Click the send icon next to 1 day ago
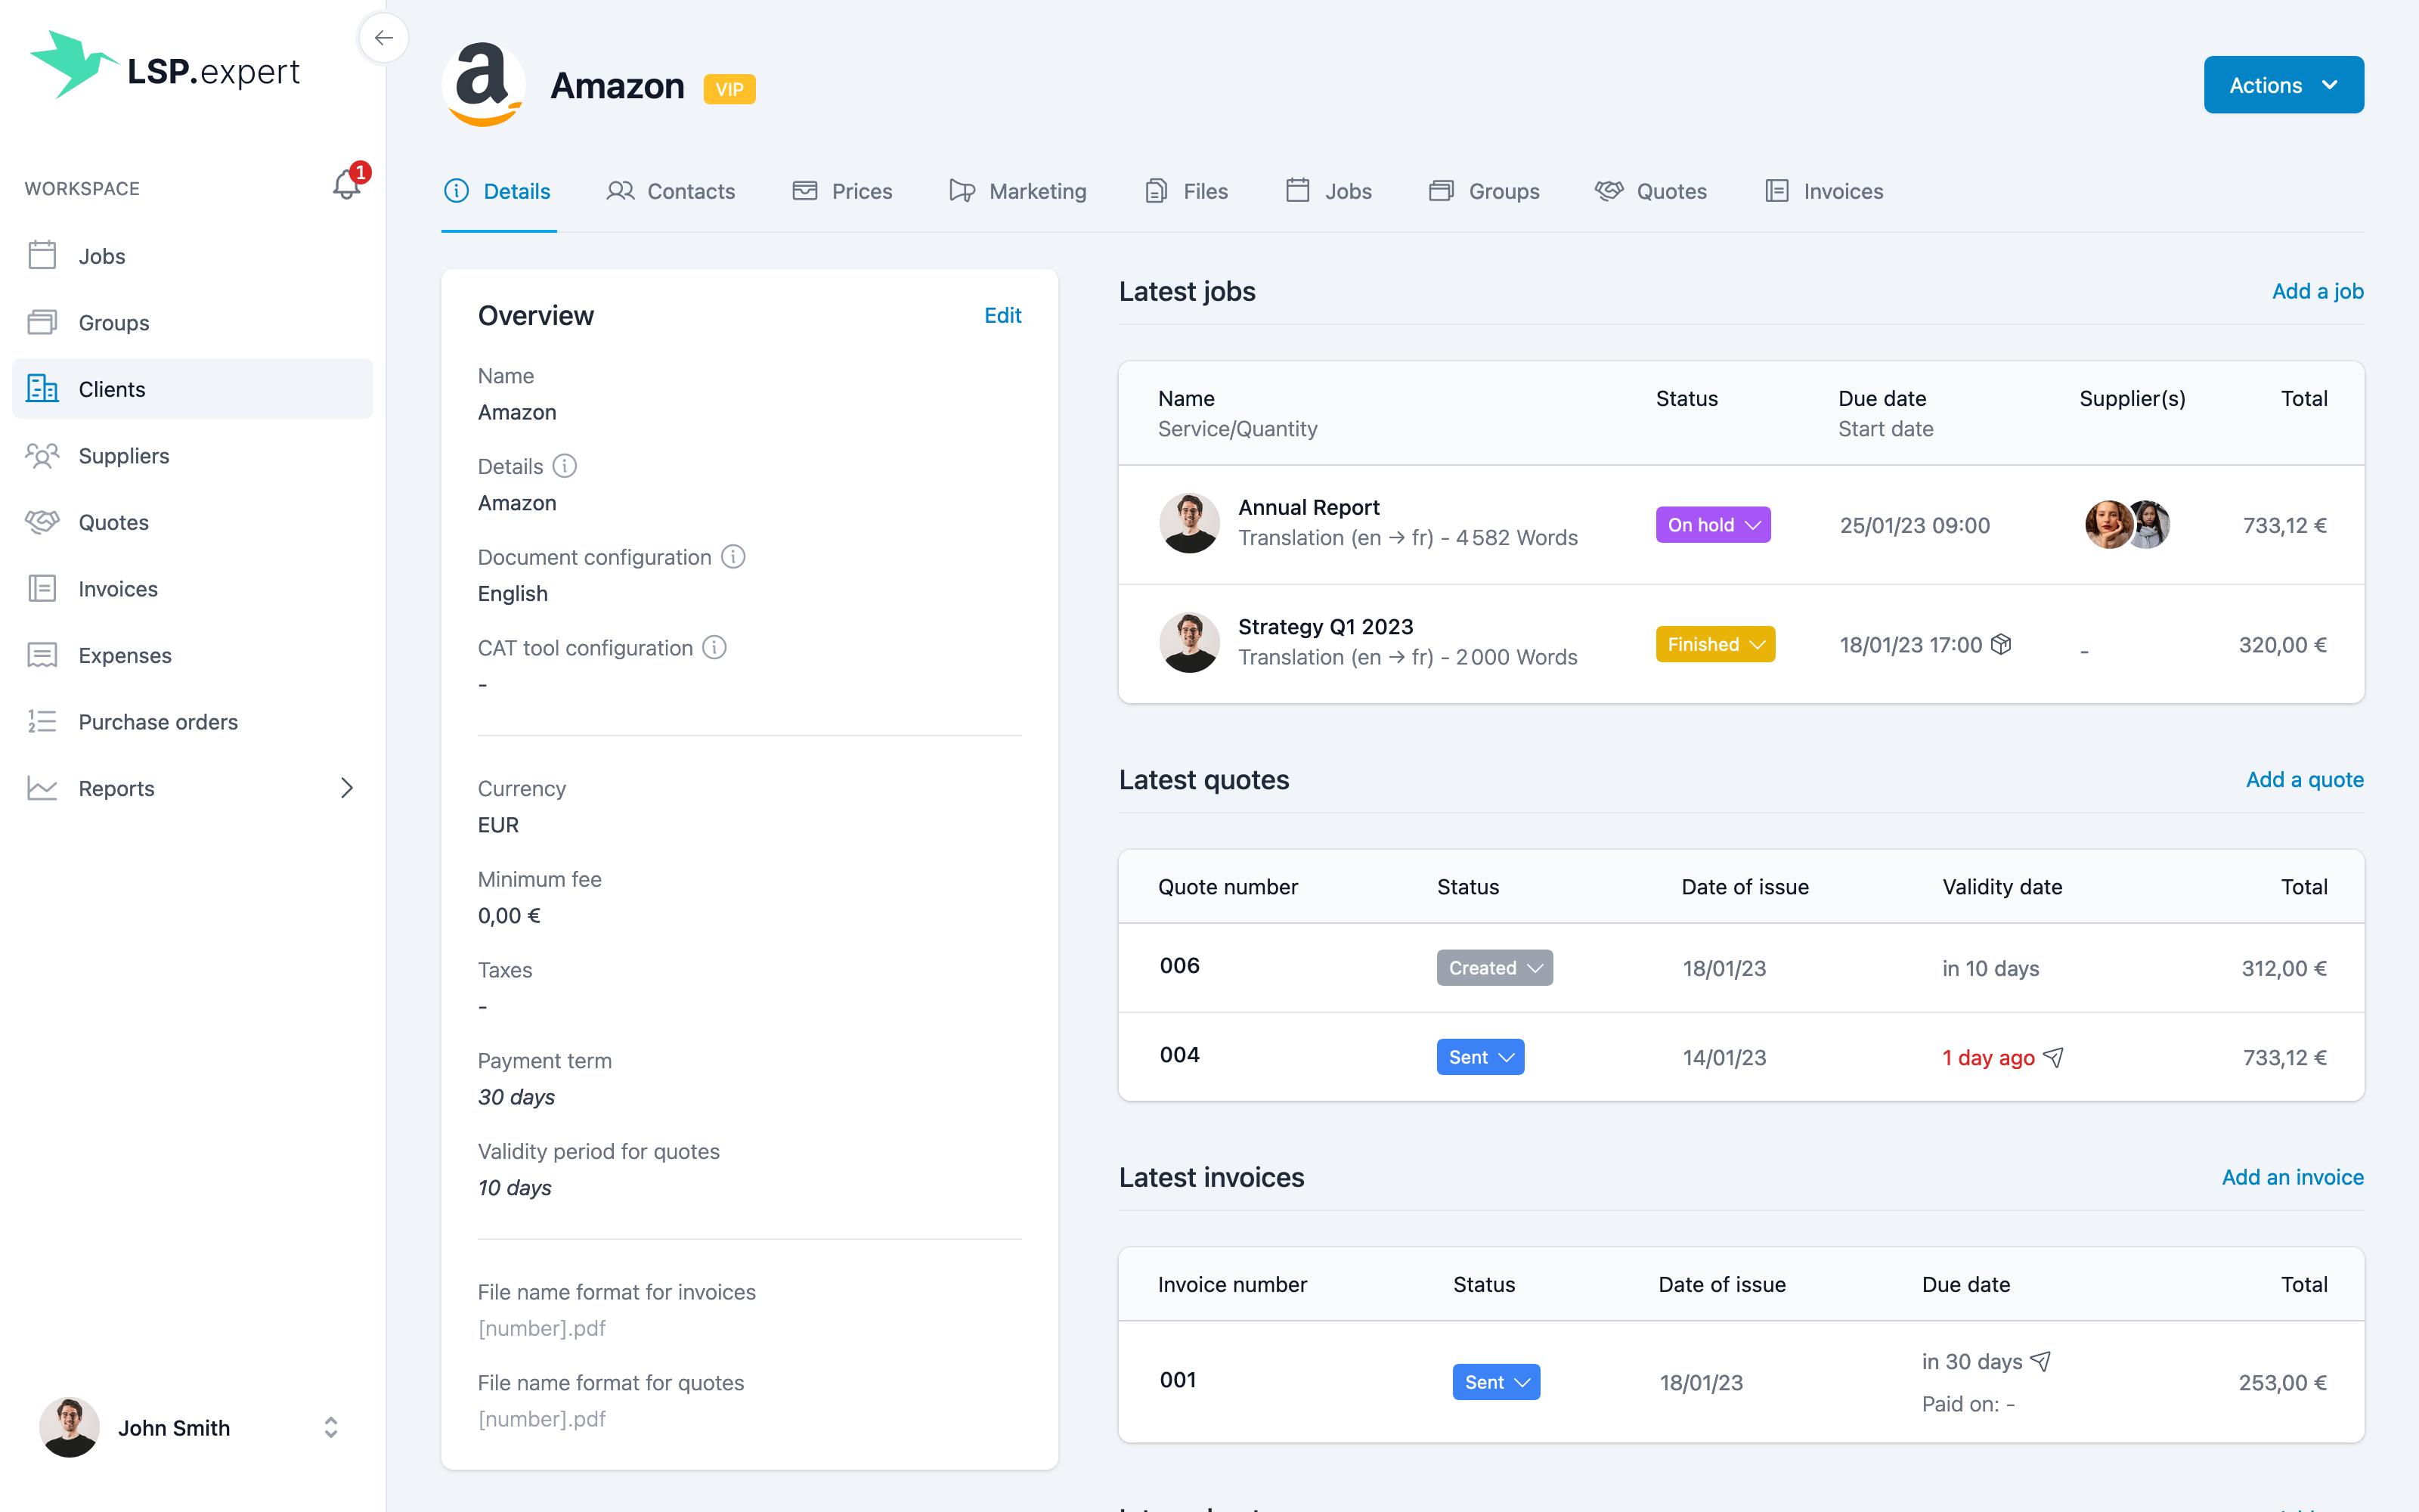The height and width of the screenshot is (1512, 2419). click(2053, 1057)
